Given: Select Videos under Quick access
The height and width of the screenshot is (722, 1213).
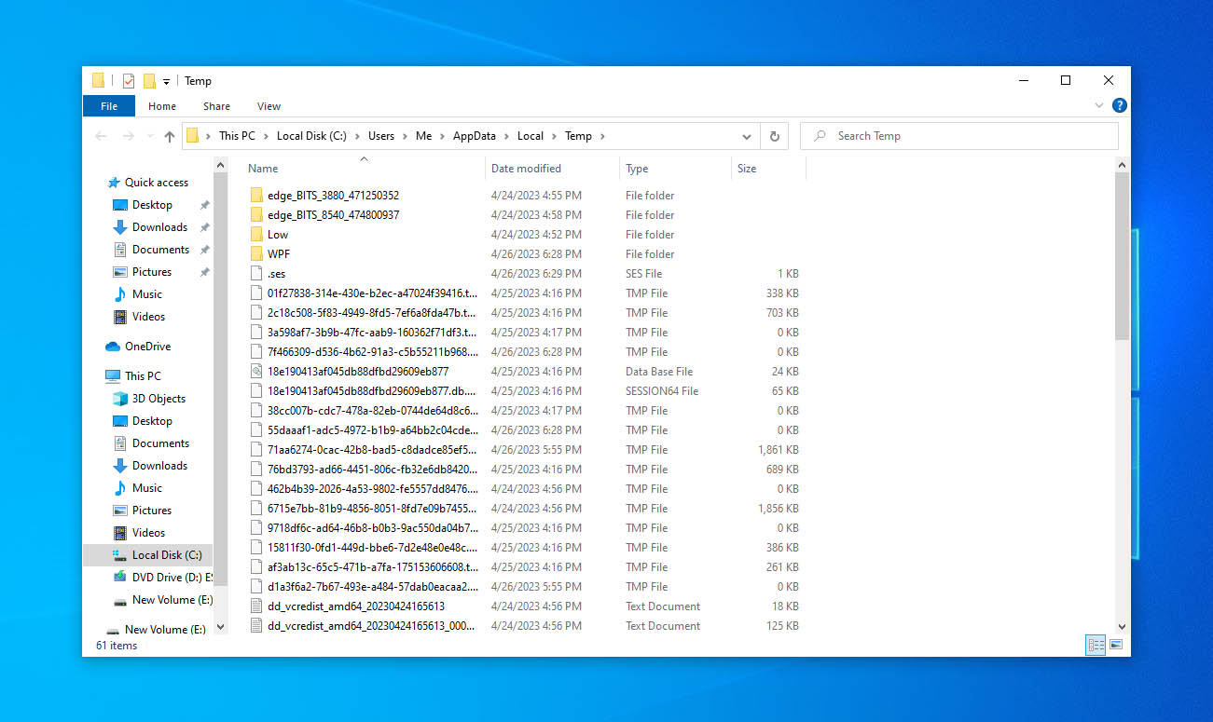Looking at the screenshot, I should coord(148,317).
